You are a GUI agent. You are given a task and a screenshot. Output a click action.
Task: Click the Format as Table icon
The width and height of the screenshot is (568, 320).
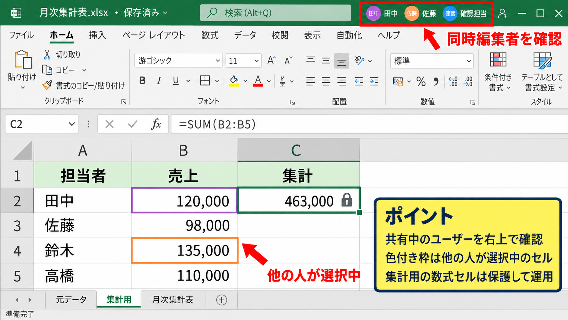pos(542,61)
